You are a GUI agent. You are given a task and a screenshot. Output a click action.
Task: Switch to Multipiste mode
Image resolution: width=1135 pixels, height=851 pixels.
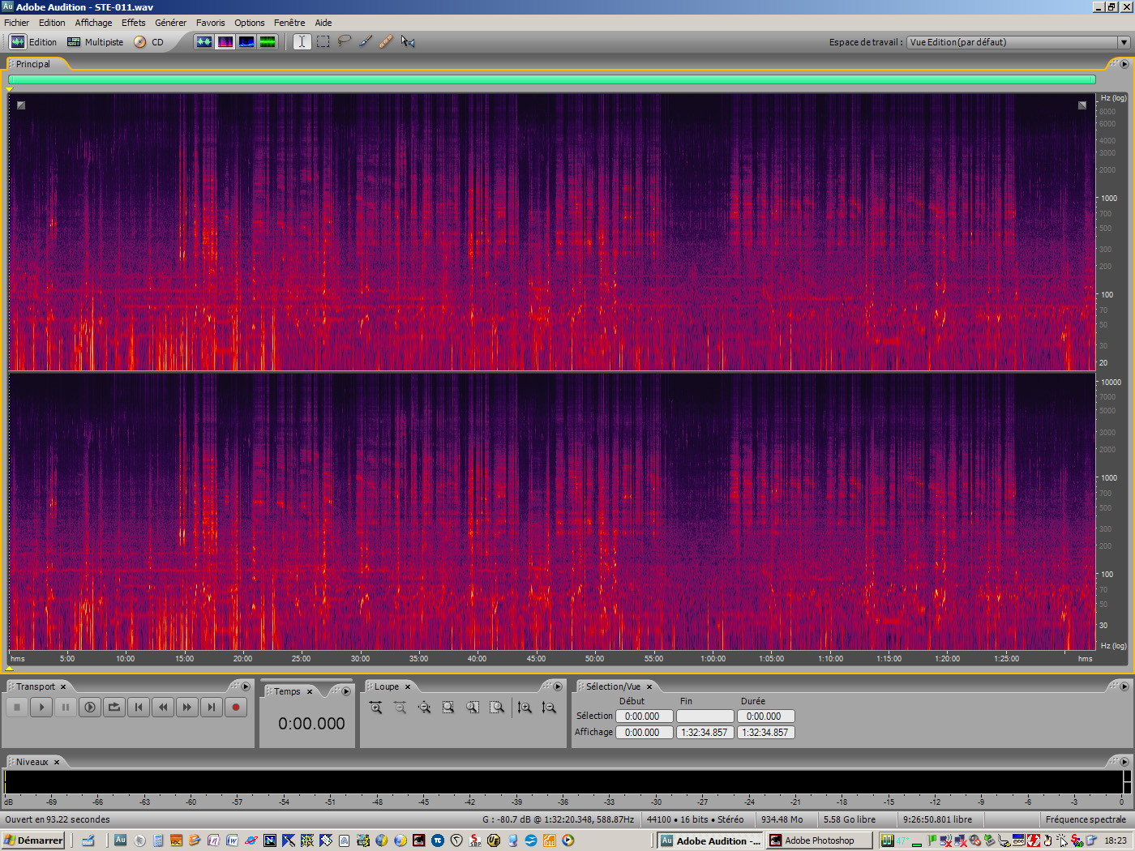95,41
